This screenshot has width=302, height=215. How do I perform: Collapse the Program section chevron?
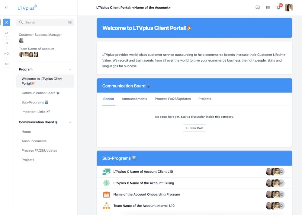(70, 69)
